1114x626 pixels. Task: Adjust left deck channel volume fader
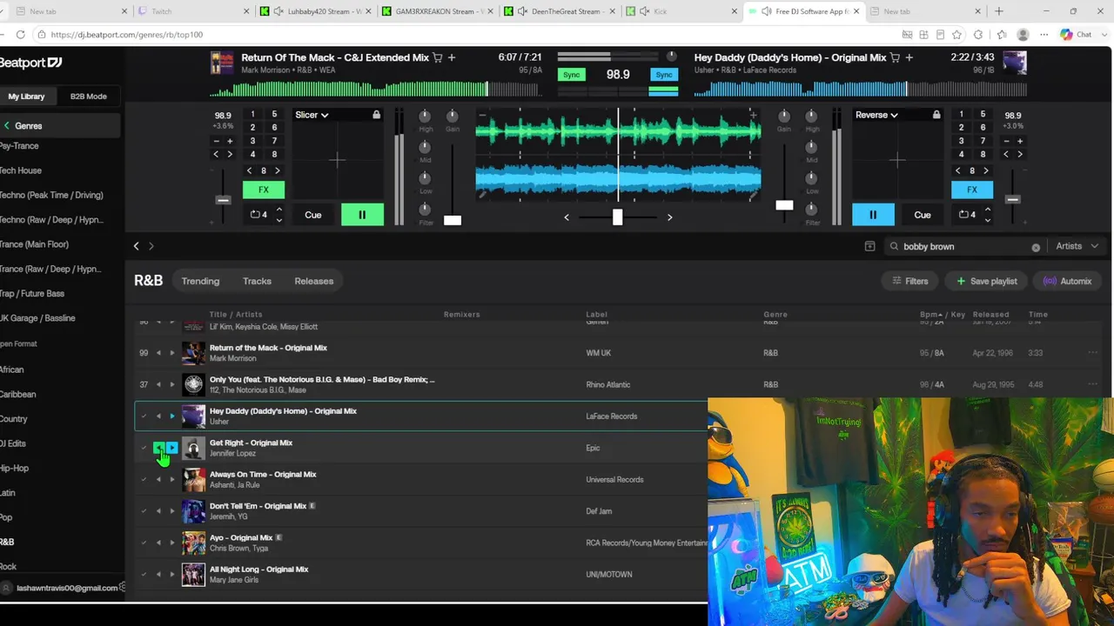(453, 220)
